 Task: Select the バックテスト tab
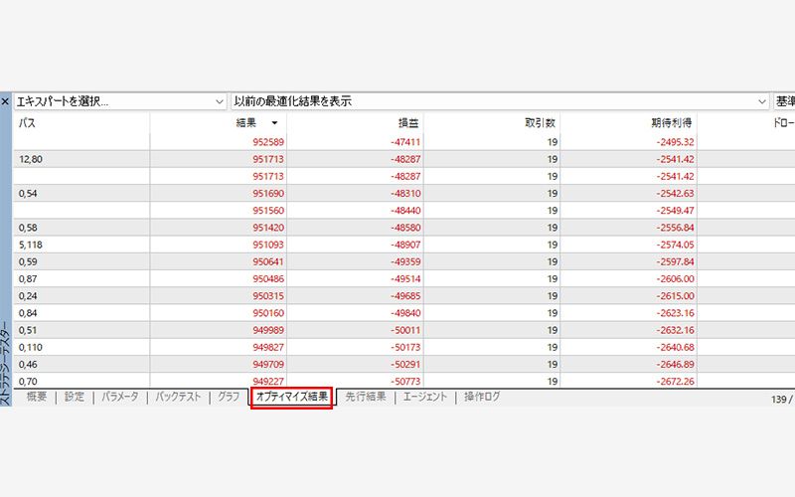pos(179,397)
